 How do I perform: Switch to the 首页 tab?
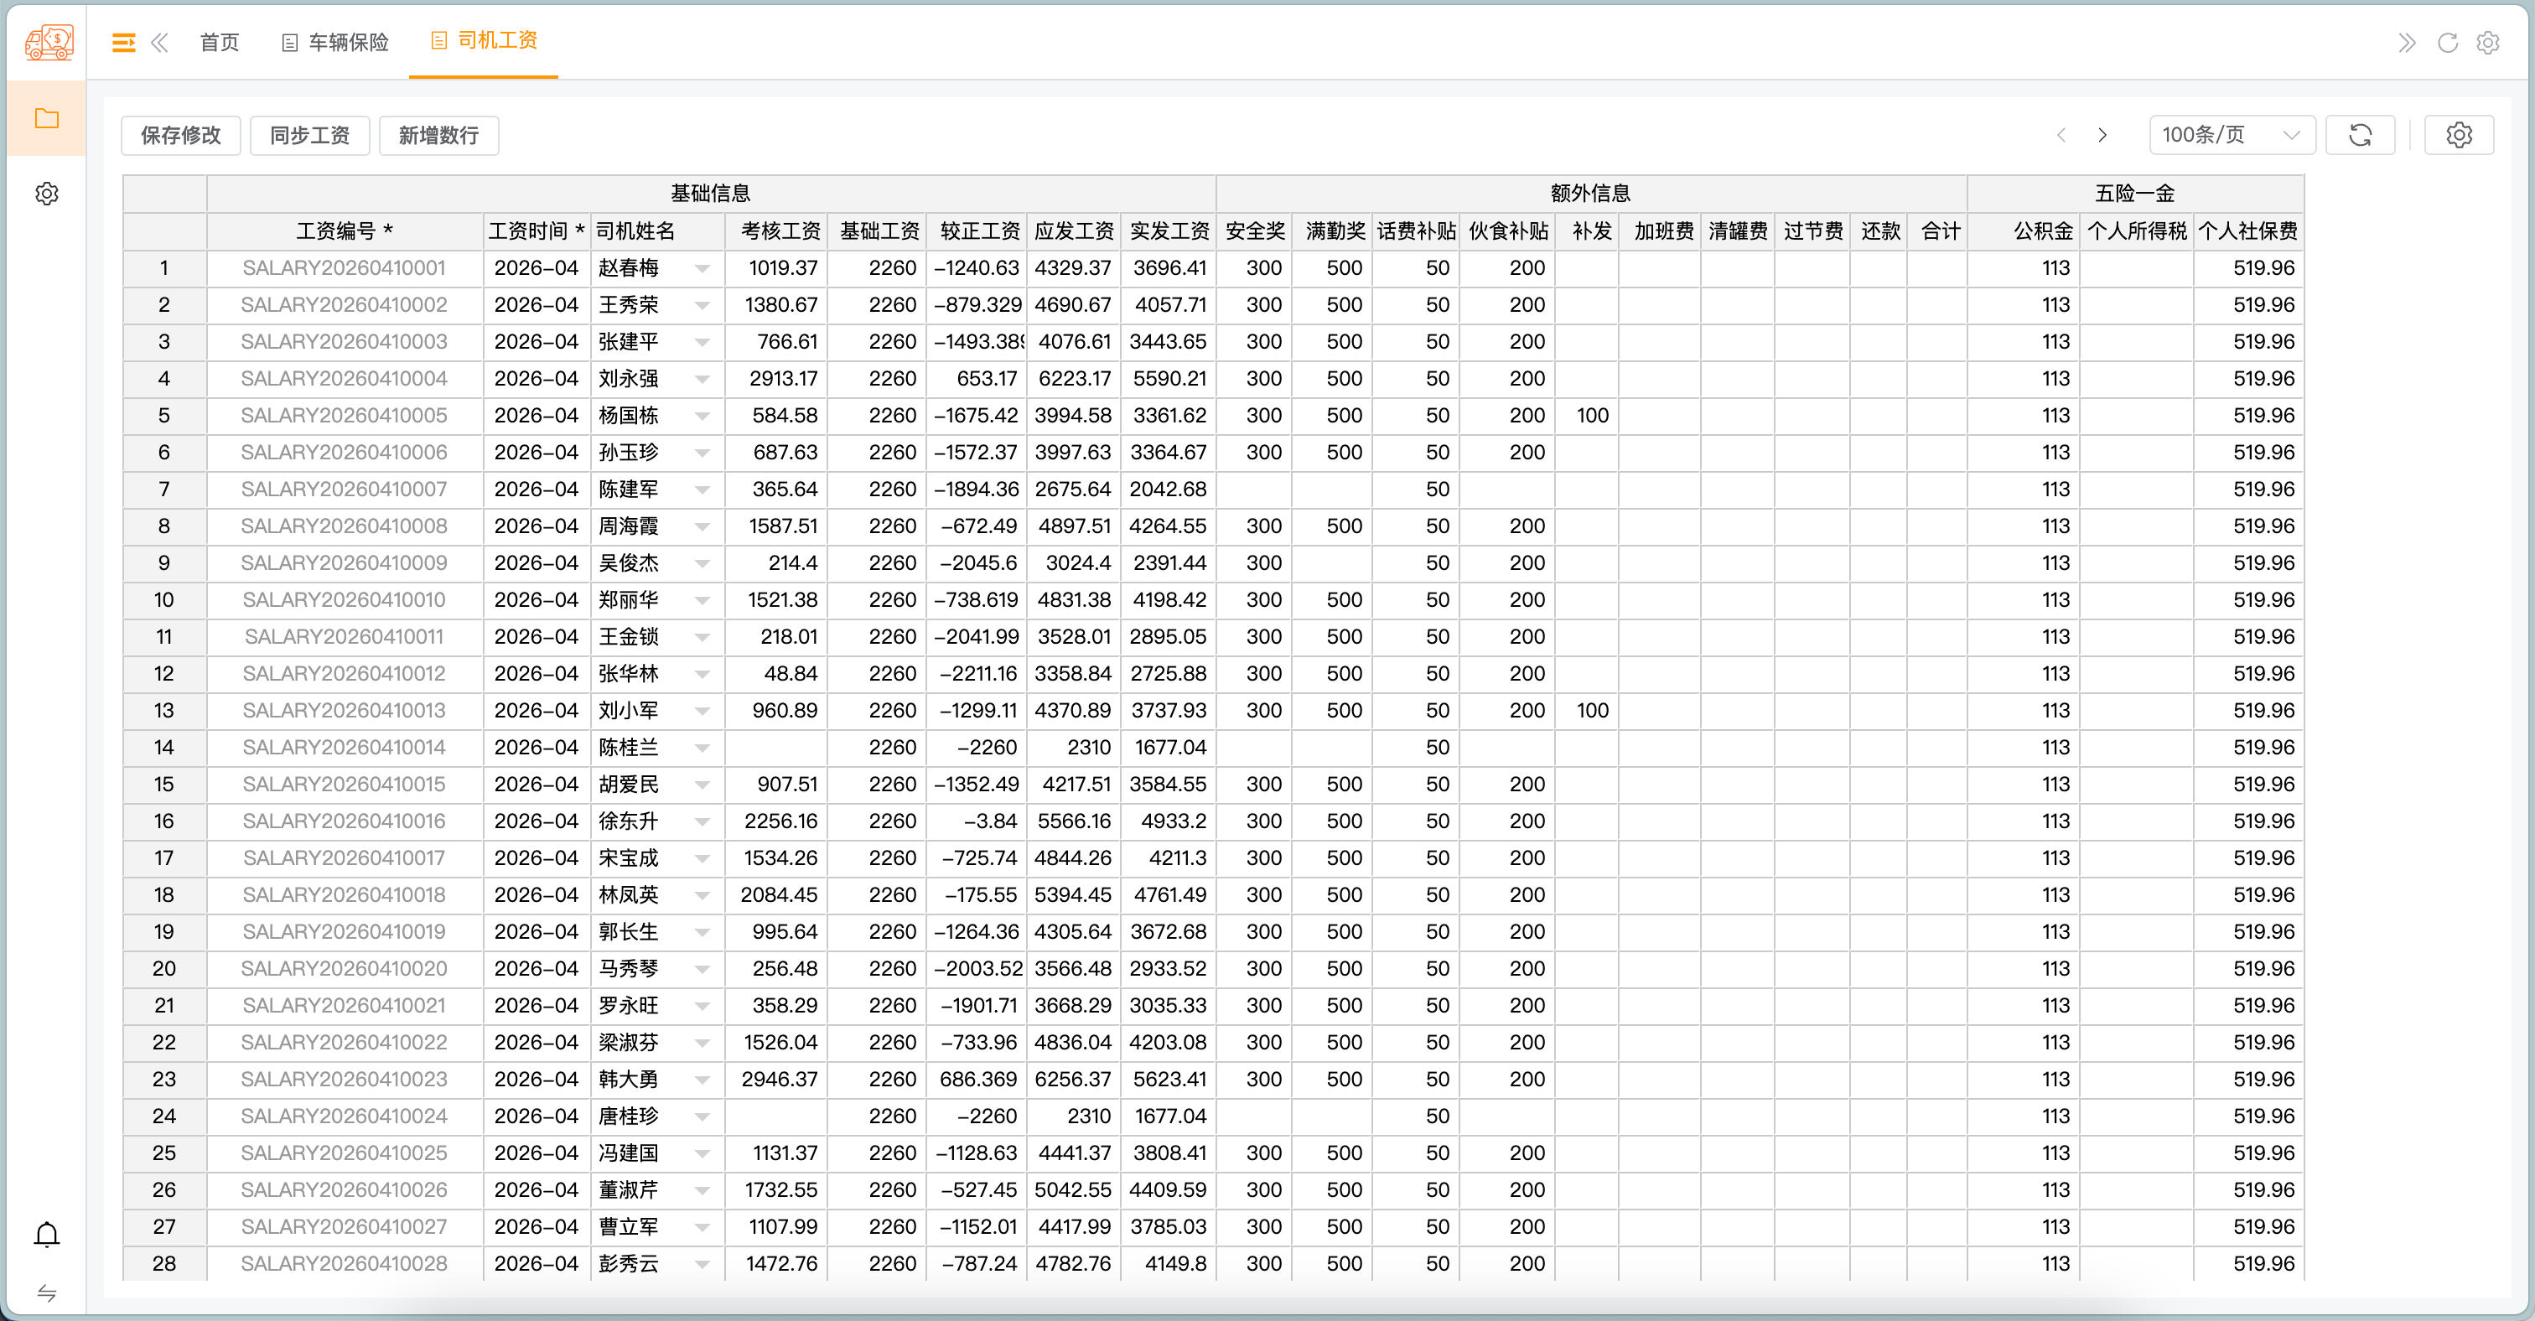pos(219,42)
